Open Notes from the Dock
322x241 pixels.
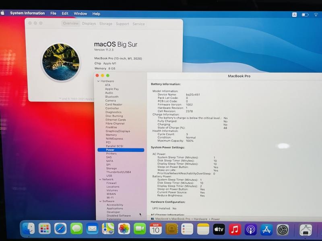click(203, 229)
